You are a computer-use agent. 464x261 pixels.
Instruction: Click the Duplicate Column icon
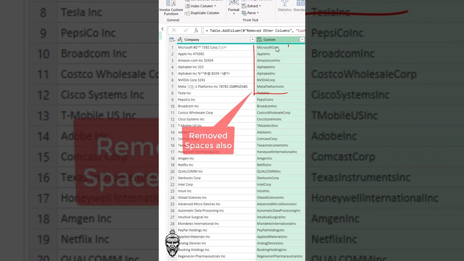tap(187, 13)
